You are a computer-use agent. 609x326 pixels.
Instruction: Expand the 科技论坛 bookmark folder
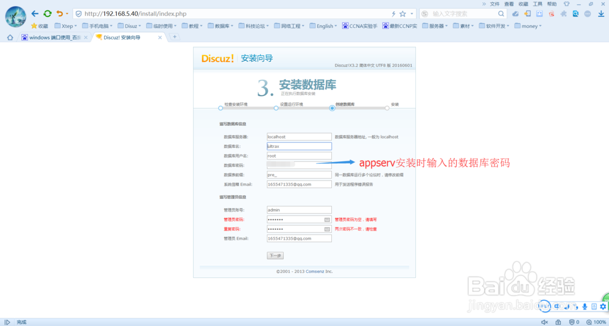tap(253, 26)
